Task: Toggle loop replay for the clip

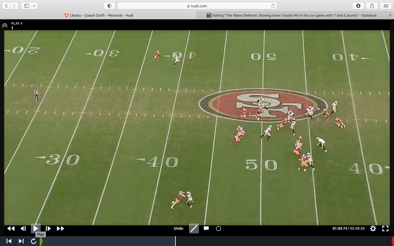Action: point(34,241)
